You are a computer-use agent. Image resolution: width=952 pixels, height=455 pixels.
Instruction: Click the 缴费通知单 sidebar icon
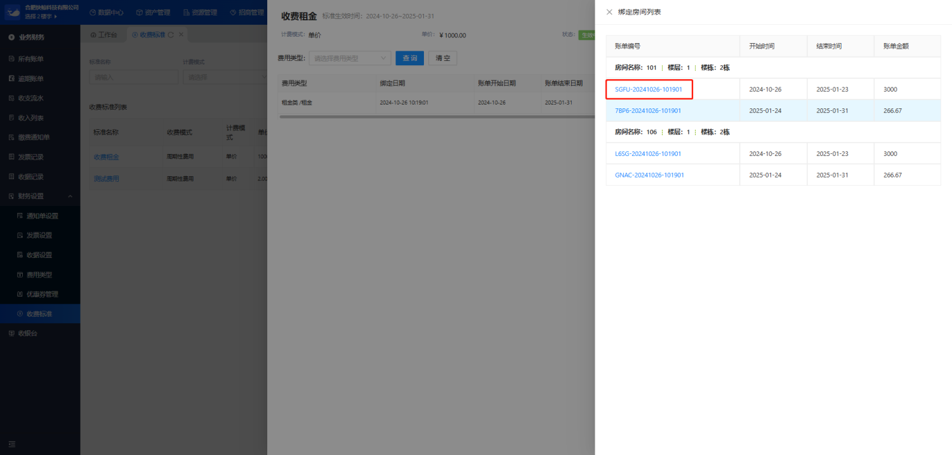[x=11, y=138]
